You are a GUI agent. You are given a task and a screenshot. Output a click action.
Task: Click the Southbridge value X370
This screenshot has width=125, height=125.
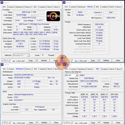click(x=37, y=84)
